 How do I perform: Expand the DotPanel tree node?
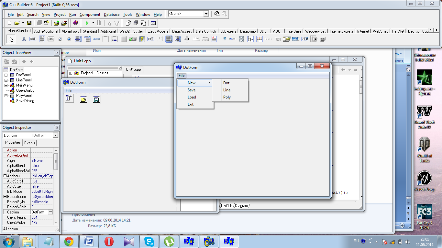point(6,75)
